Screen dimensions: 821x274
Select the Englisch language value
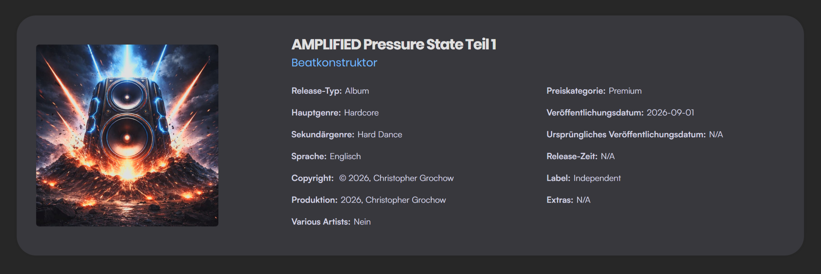(x=345, y=156)
